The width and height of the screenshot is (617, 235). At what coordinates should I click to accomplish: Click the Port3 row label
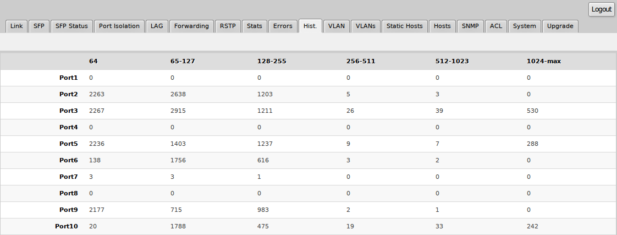69,111
